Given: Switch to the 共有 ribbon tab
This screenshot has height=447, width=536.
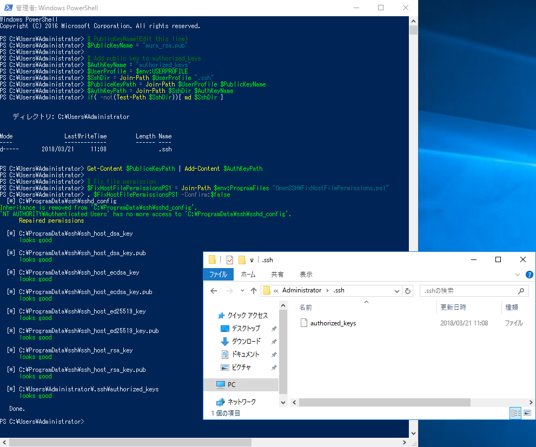Looking at the screenshot, I should [x=277, y=274].
